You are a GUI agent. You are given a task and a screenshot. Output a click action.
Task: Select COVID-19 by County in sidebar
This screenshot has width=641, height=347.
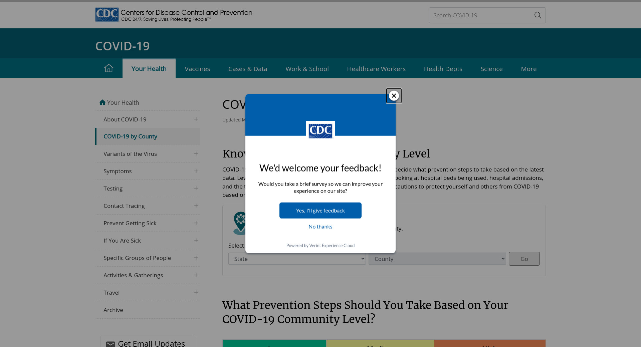[130, 136]
